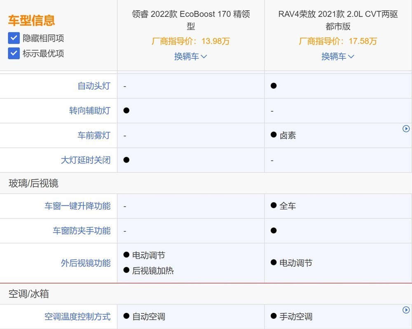Viewport: 412px width, 329px height.
Task: Play the video icon in 空调温度控制方式 row
Action: click(x=406, y=310)
